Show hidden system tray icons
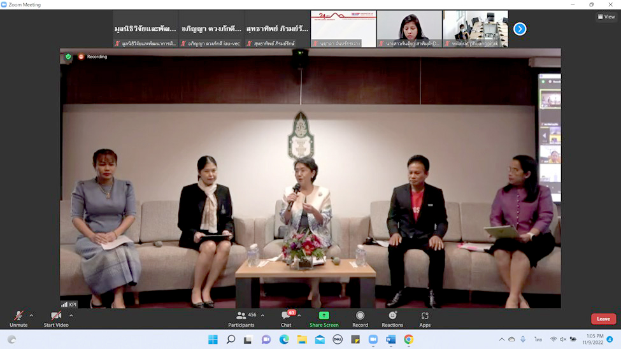 502,339
